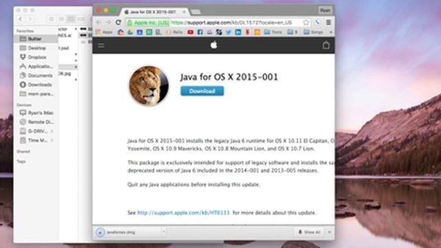Switch Finder to icon view
Image resolution: width=441 pixels, height=248 pixels.
pos(52,19)
